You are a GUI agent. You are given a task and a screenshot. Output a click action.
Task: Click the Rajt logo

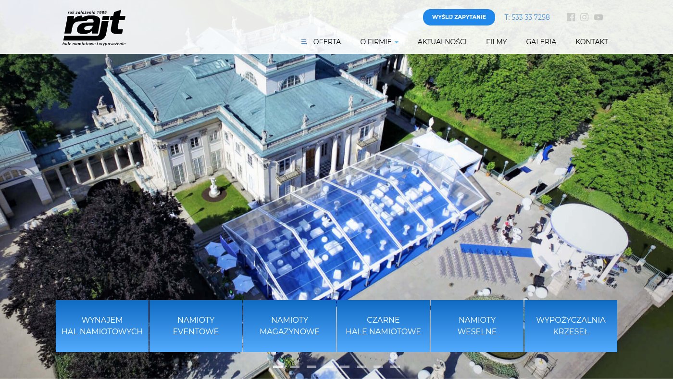coord(94,28)
